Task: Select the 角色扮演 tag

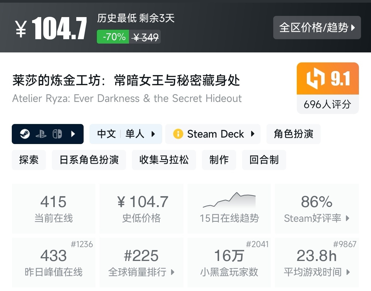Action: 294,134
